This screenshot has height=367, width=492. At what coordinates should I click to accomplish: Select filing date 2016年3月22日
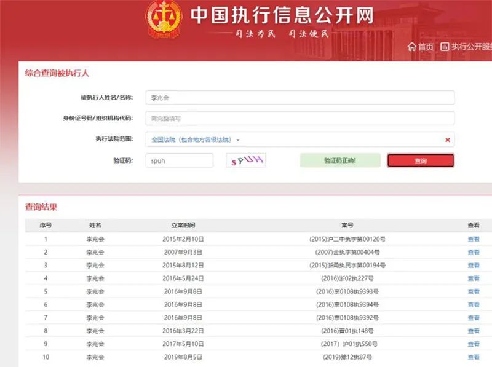pos(183,331)
